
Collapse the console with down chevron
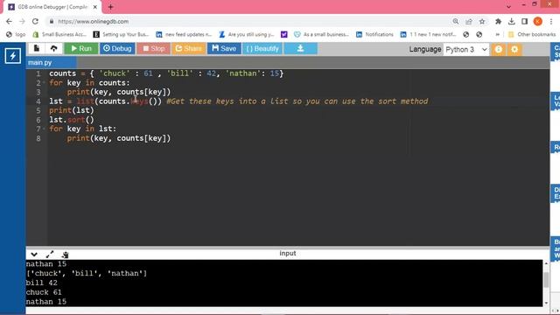click(34, 255)
